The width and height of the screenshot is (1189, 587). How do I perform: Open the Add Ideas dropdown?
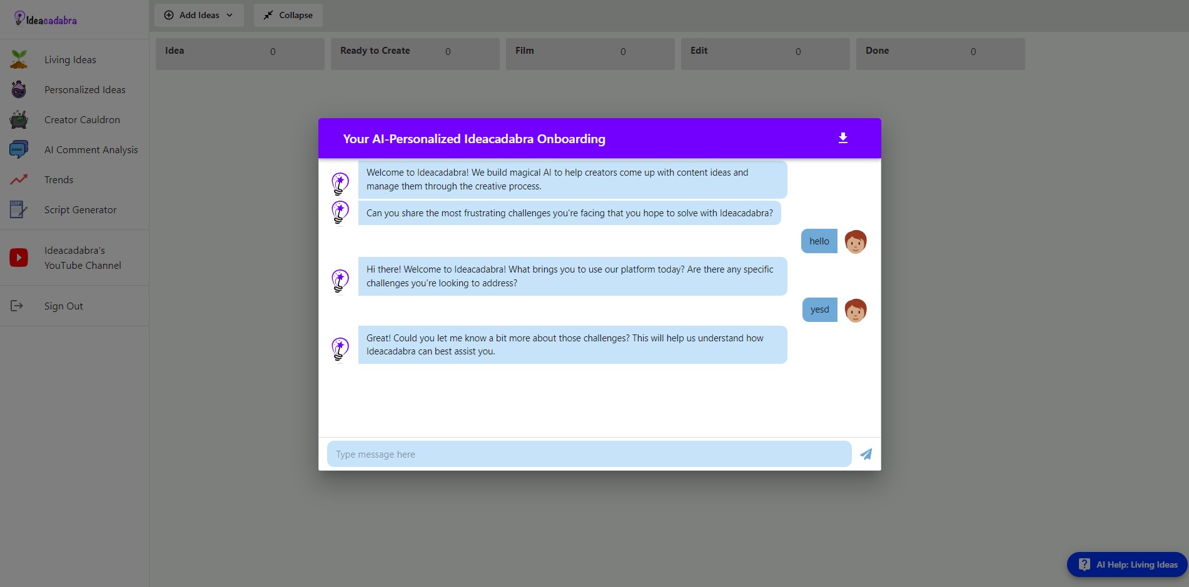tap(199, 15)
